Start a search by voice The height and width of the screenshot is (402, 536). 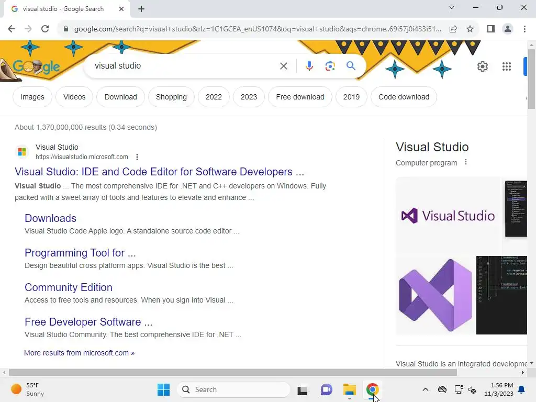pyautogui.click(x=309, y=66)
